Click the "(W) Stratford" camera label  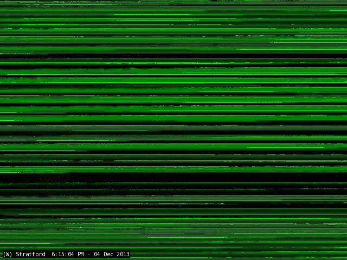tap(24, 254)
